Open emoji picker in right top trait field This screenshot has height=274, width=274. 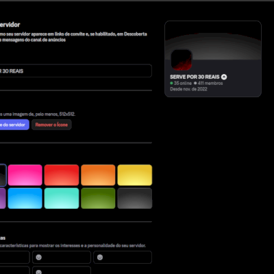click(x=100, y=258)
